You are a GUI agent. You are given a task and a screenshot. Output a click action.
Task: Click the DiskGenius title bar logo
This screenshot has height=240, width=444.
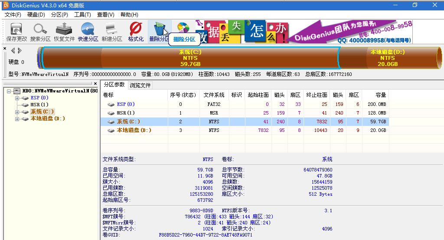coord(6,5)
